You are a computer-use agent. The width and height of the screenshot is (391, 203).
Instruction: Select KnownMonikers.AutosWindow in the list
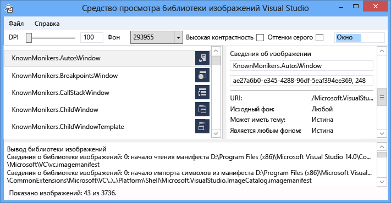pos(107,58)
